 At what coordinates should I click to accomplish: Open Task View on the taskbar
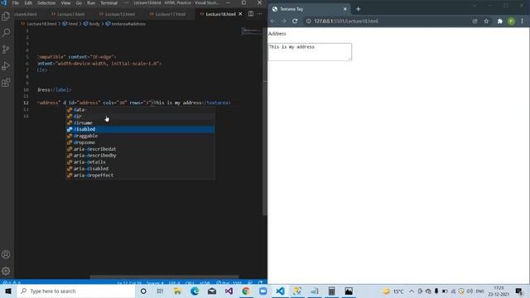(160, 291)
